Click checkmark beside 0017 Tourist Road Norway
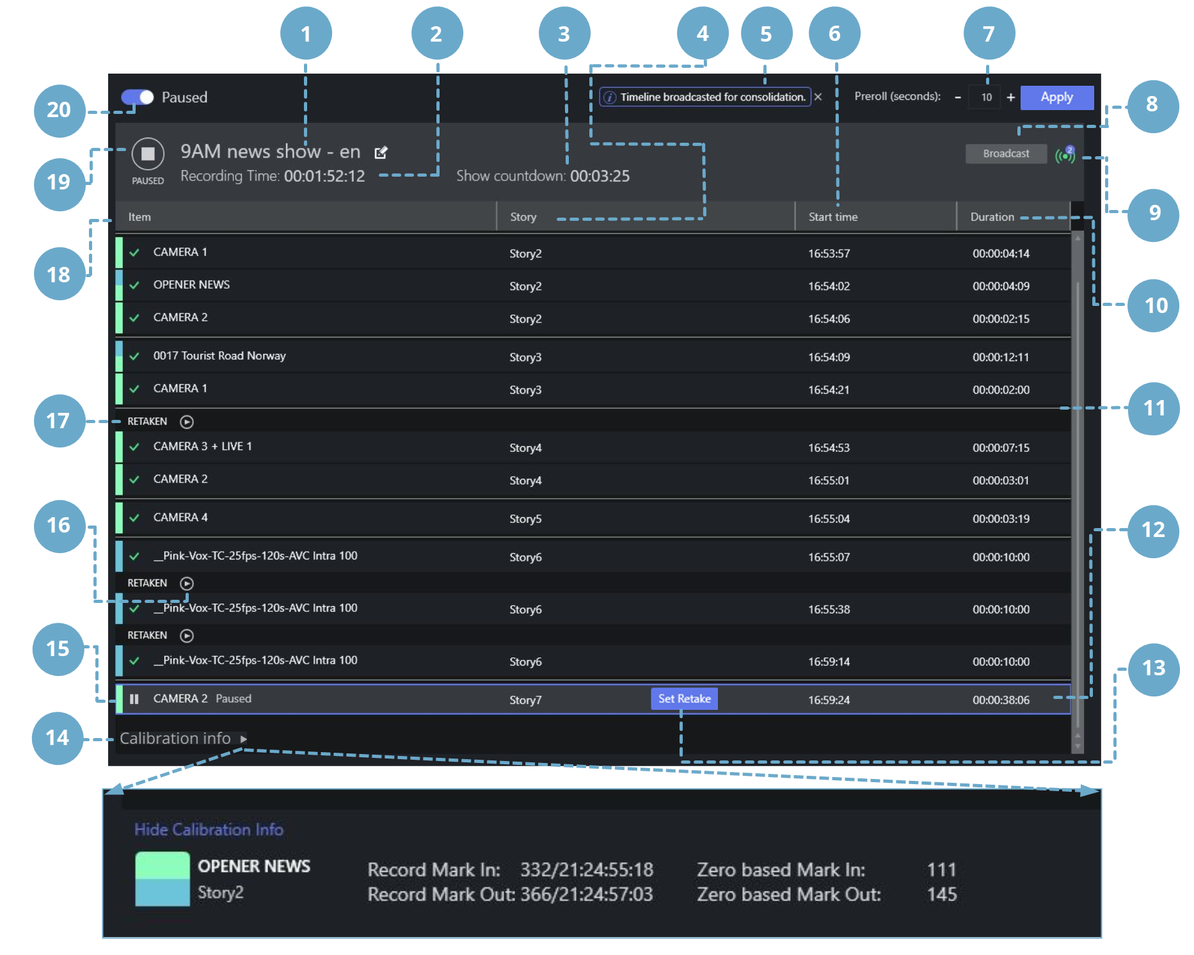1194x955 pixels. pyautogui.click(x=134, y=357)
